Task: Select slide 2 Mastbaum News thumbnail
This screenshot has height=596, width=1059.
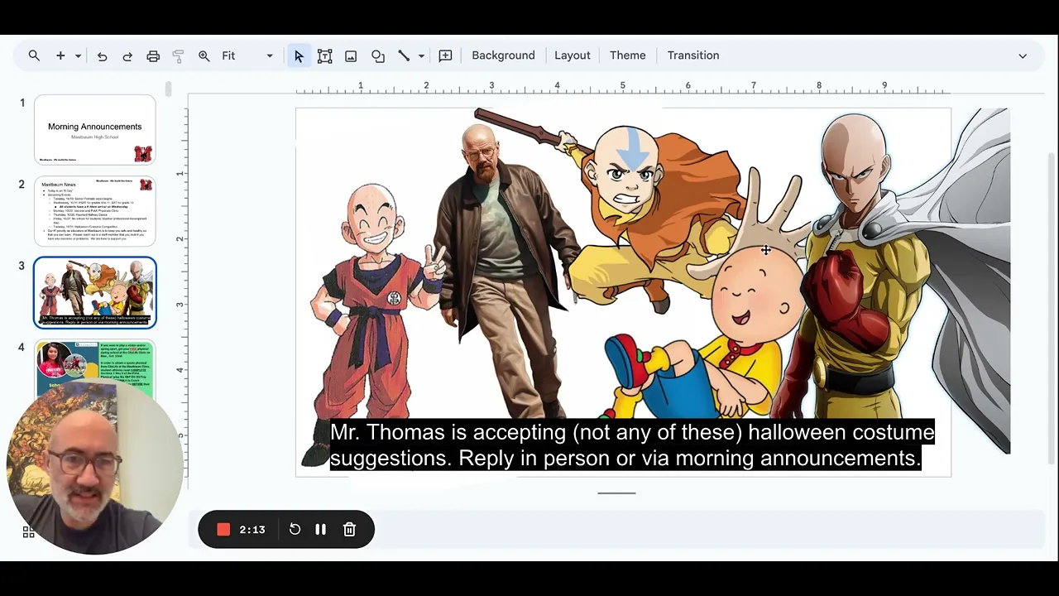Action: tap(95, 211)
